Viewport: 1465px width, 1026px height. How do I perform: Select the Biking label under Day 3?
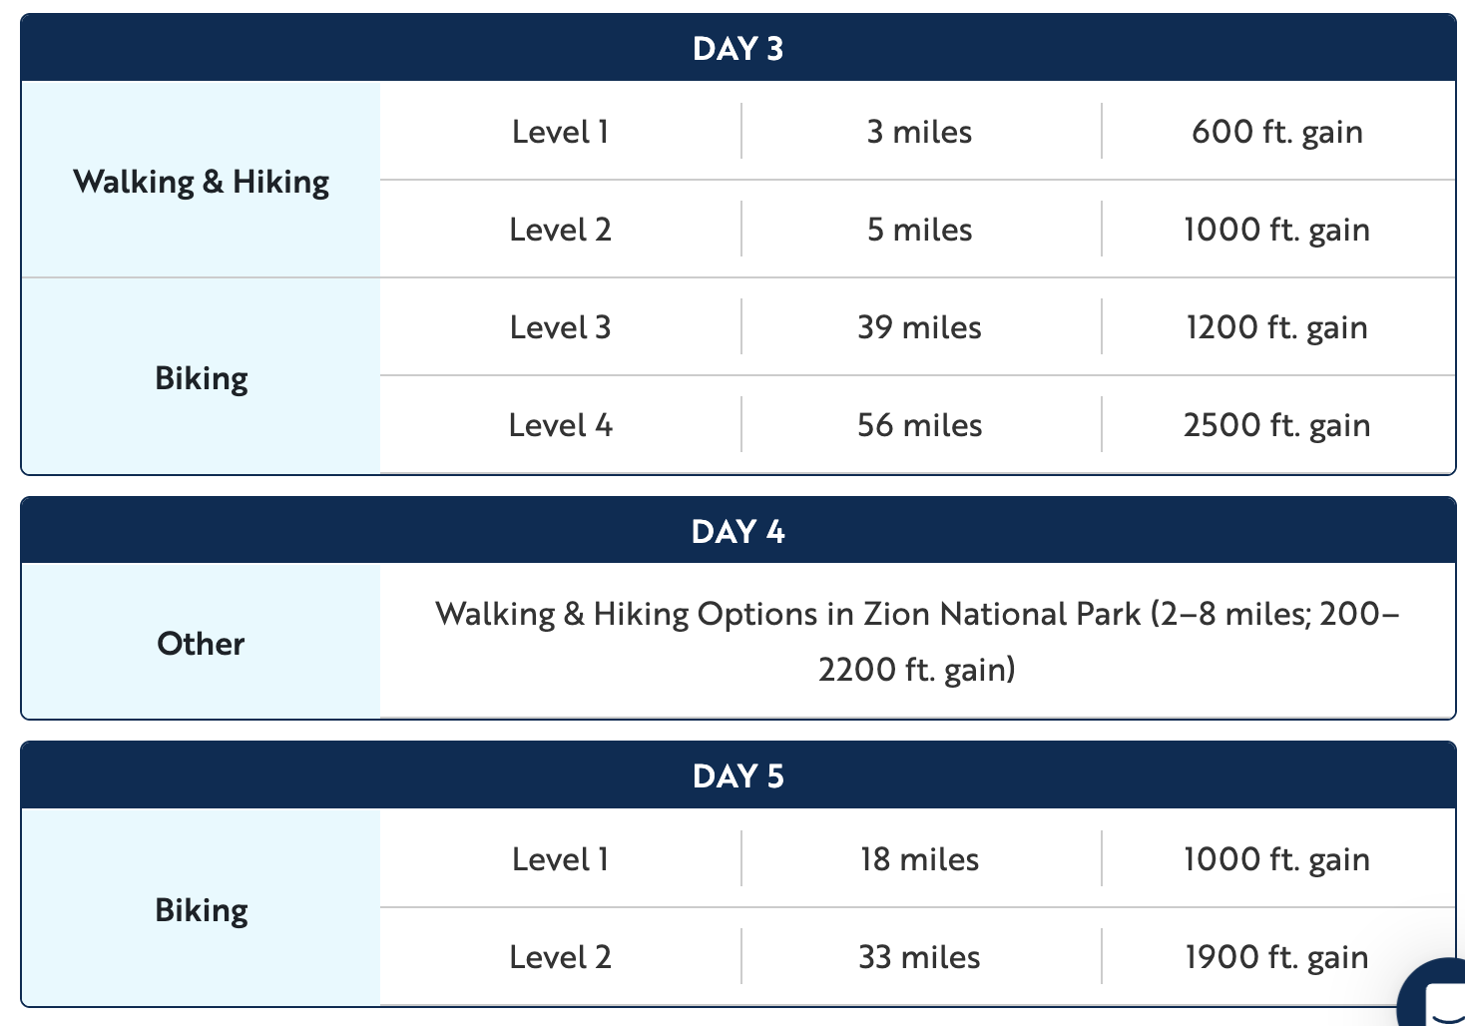[x=201, y=378]
